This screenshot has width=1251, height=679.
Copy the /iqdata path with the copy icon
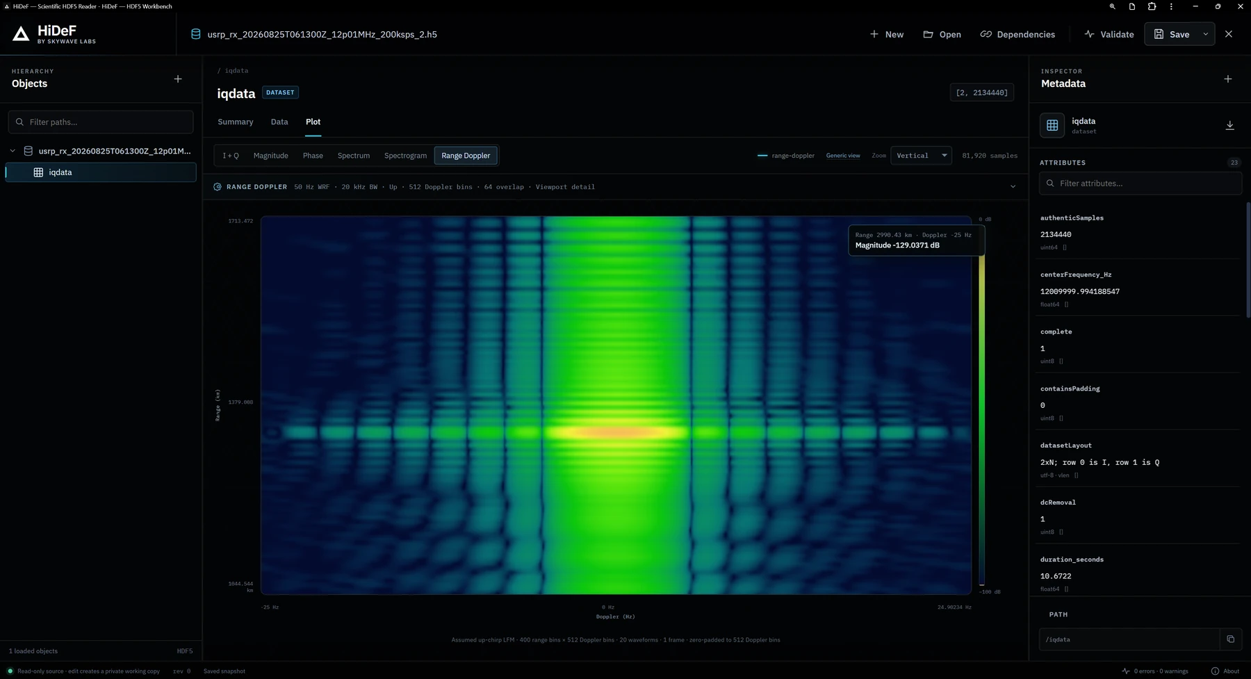click(x=1230, y=639)
